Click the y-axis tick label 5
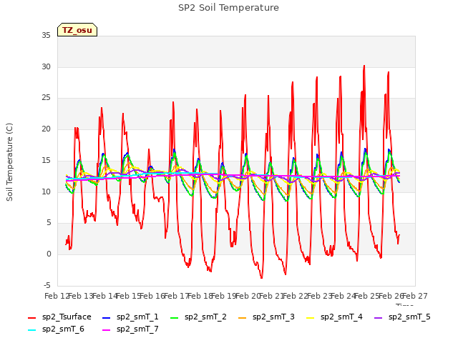458x343 pixels. pos(49,223)
